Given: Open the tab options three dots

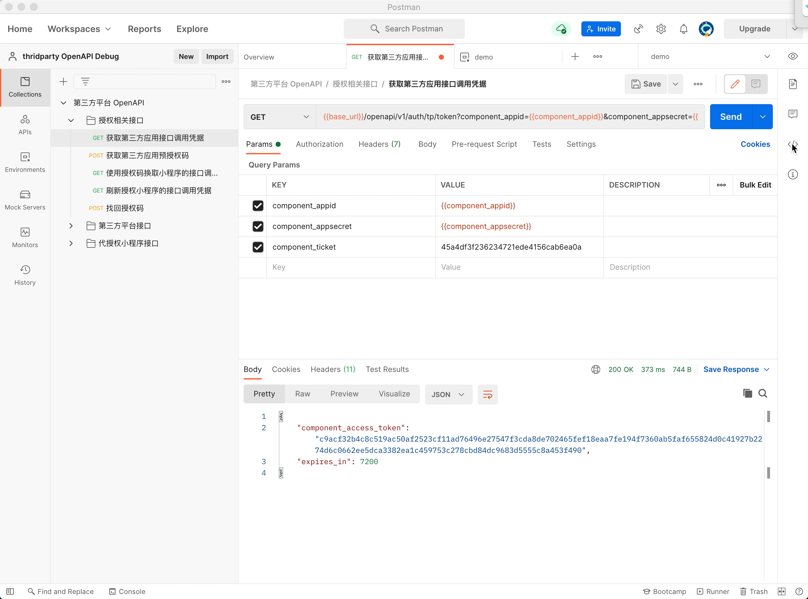Looking at the screenshot, I should click(597, 56).
